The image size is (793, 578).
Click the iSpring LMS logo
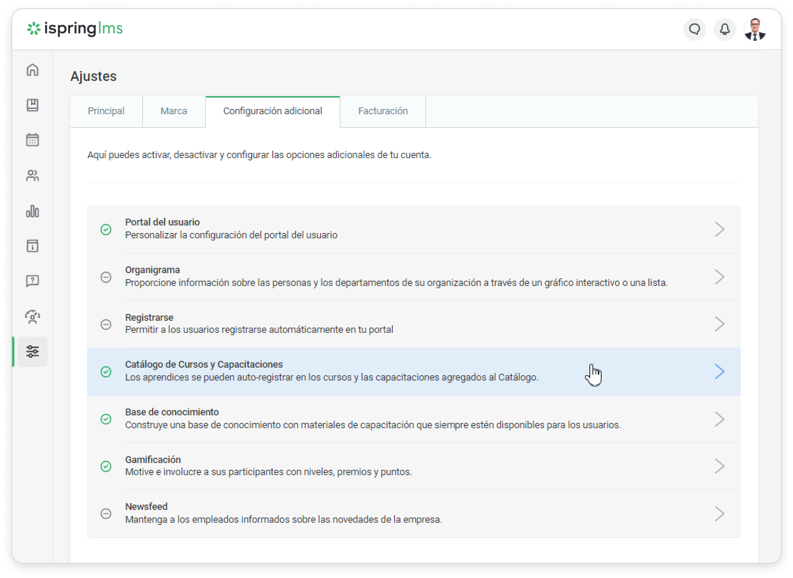75,29
